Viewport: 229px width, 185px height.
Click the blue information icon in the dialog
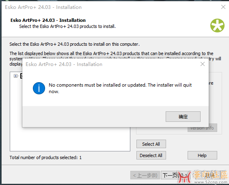(39, 88)
